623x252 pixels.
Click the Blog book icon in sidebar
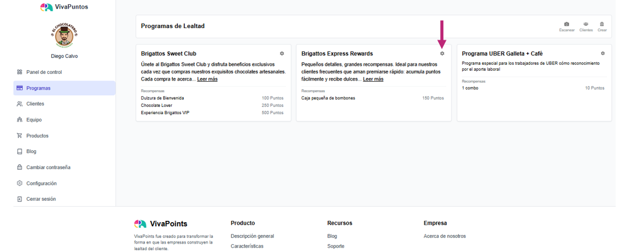pyautogui.click(x=20, y=151)
